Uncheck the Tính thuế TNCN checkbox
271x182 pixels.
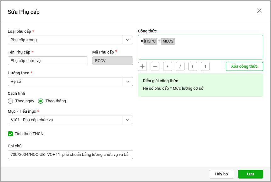(x=10, y=134)
